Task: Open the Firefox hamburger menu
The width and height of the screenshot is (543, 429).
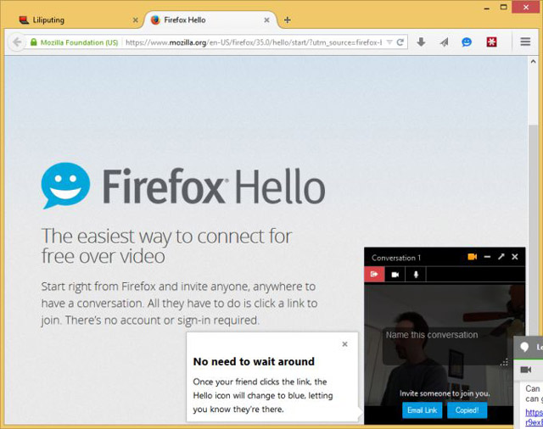Action: 525,42
